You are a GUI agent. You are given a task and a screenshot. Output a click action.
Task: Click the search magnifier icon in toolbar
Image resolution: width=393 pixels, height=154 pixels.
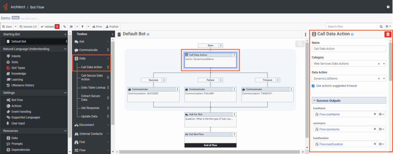(381, 26)
